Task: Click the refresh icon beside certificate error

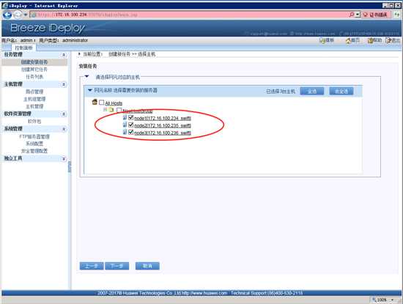Action: [396, 15]
